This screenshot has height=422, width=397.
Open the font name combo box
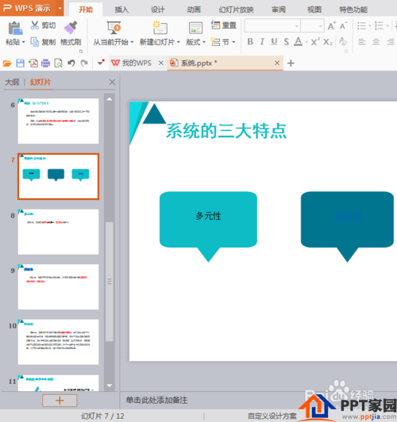(x=272, y=26)
